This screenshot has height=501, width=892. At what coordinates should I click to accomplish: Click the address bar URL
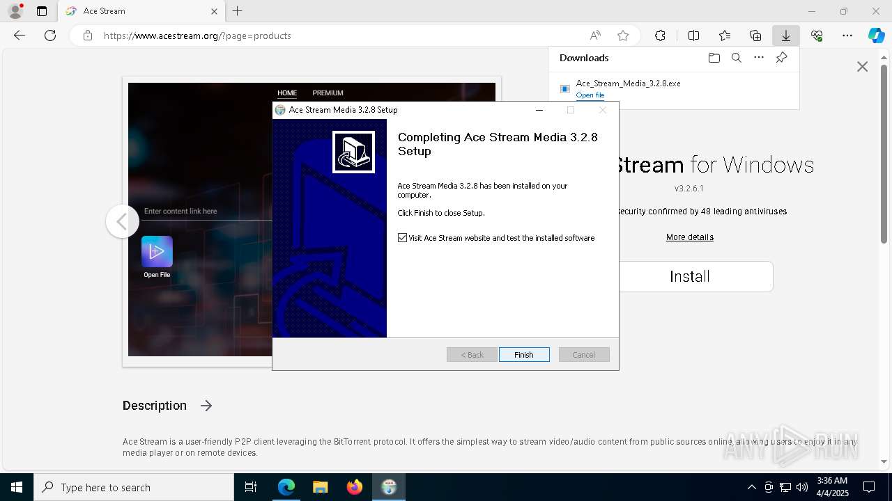(x=197, y=35)
